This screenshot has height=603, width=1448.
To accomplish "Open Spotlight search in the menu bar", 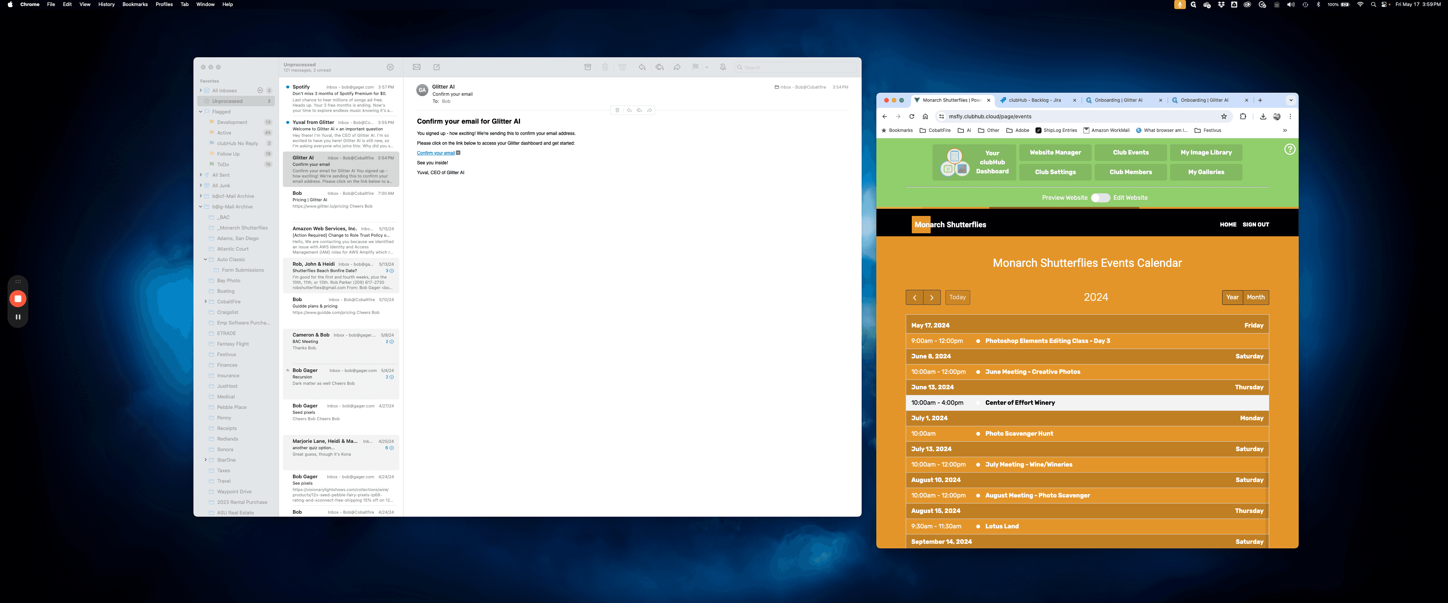I will [1373, 5].
